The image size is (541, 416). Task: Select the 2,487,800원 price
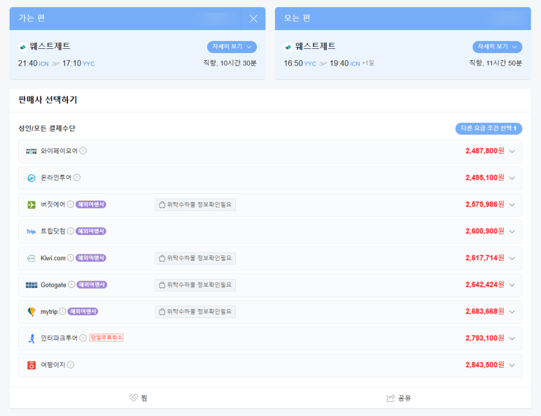coord(485,150)
